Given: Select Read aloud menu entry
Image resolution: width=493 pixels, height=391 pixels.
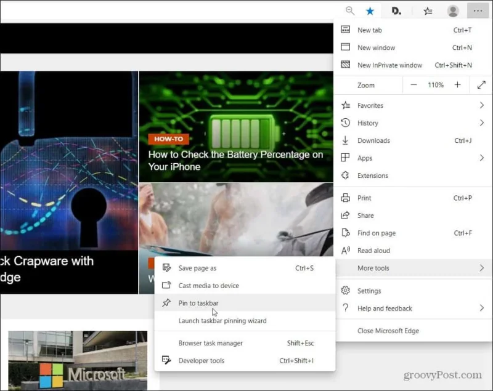Looking at the screenshot, I should (x=412, y=251).
